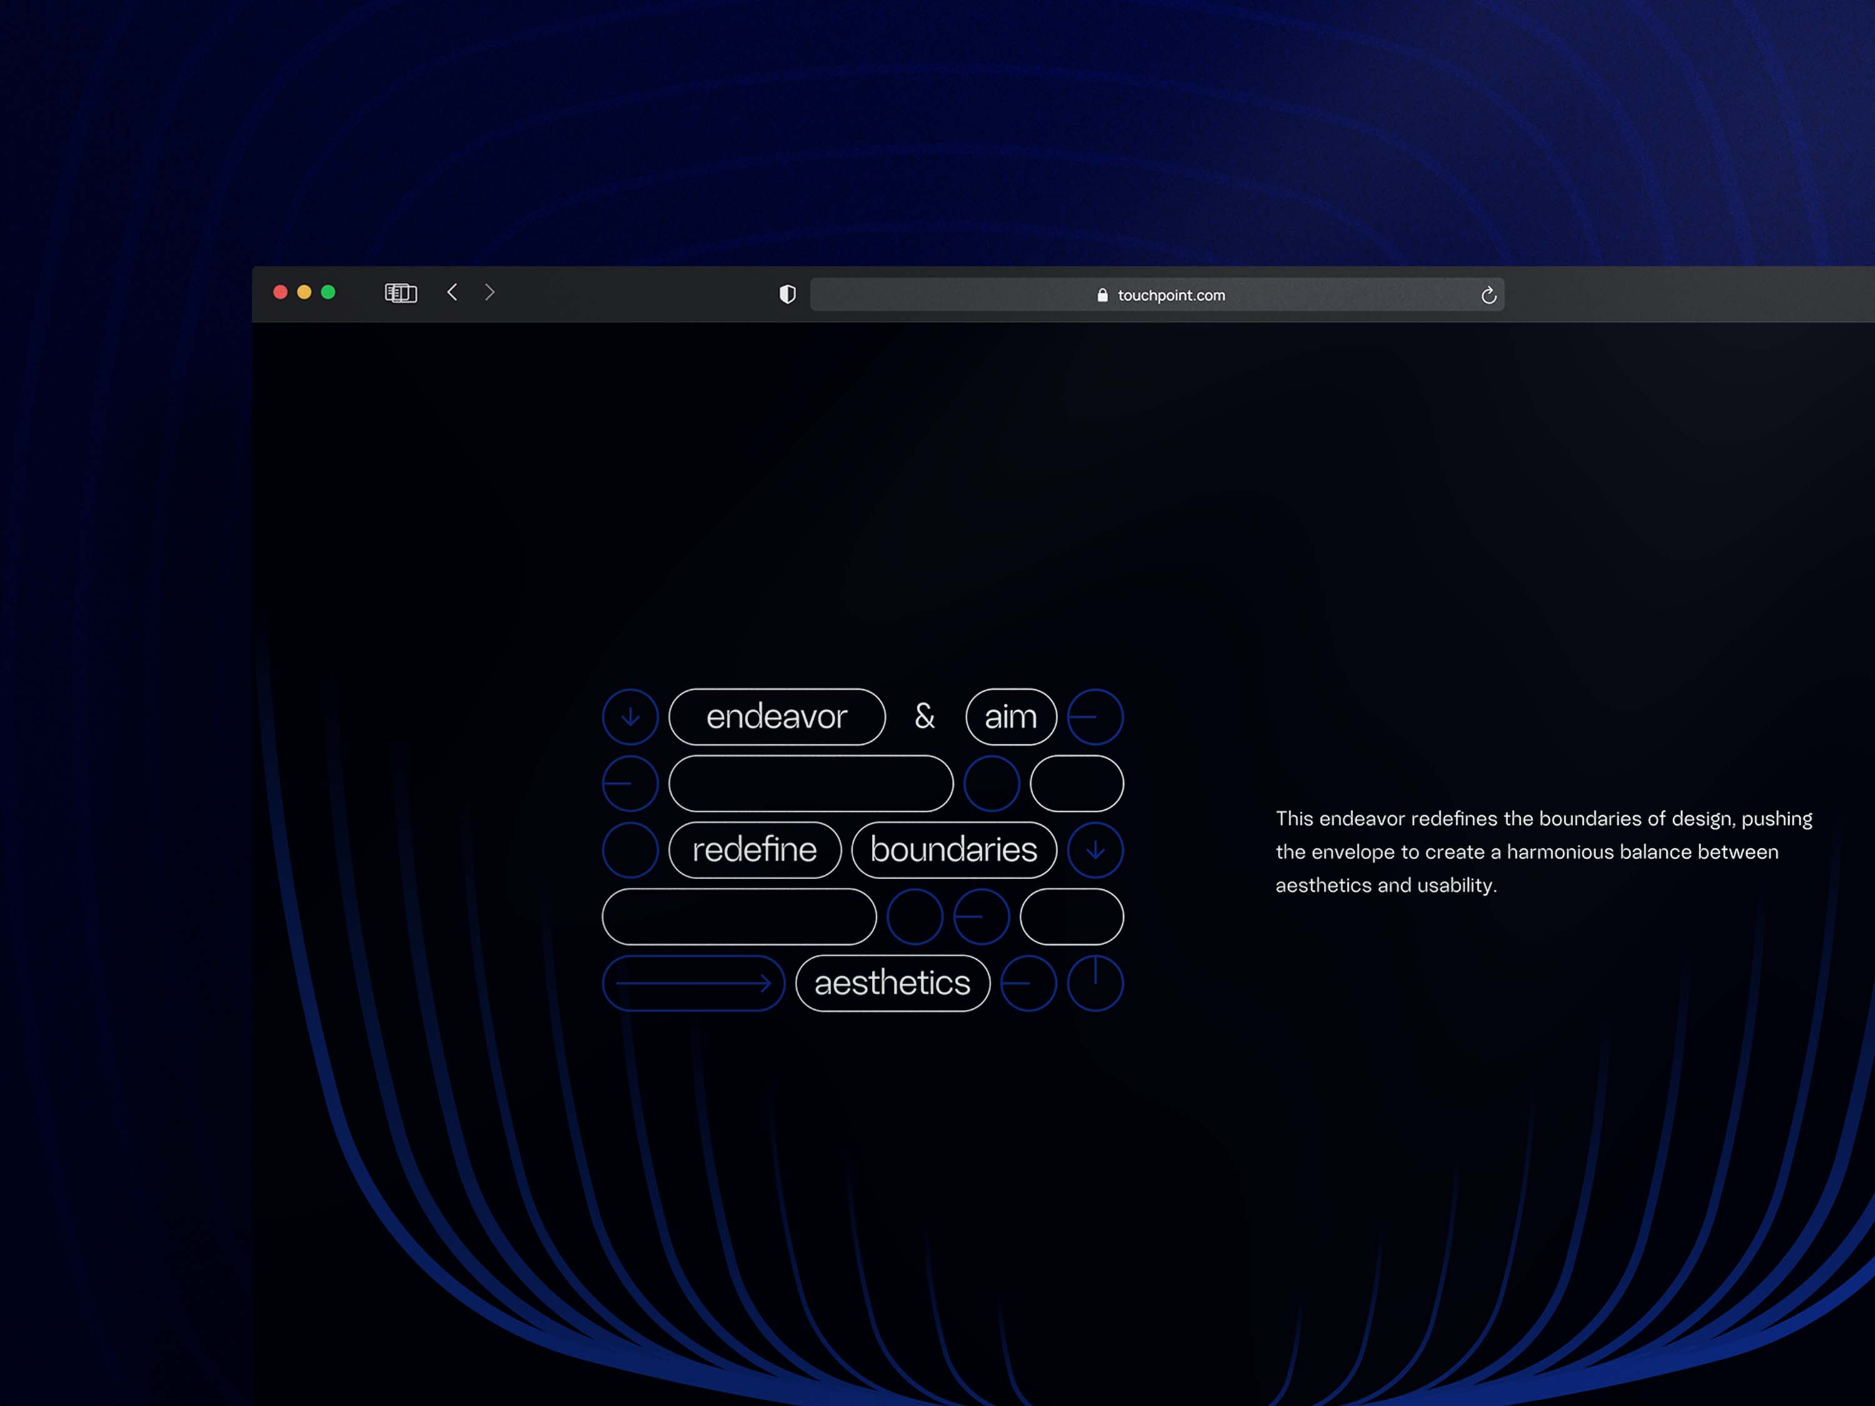Click the aesthetics pill

point(892,983)
